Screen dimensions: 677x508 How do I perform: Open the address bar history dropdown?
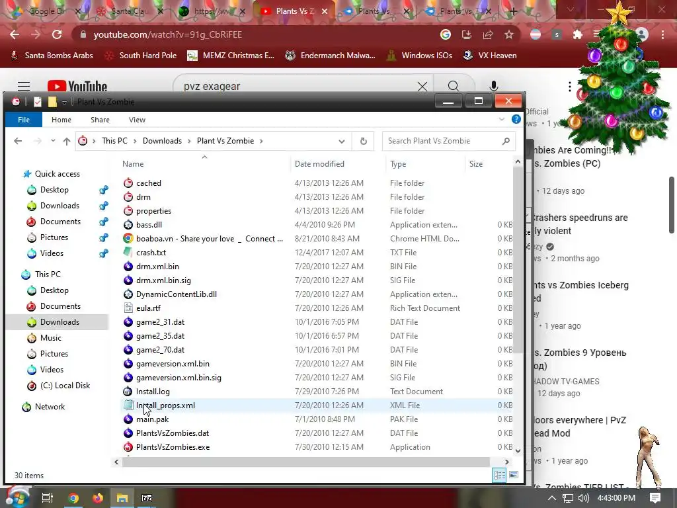[x=342, y=142]
